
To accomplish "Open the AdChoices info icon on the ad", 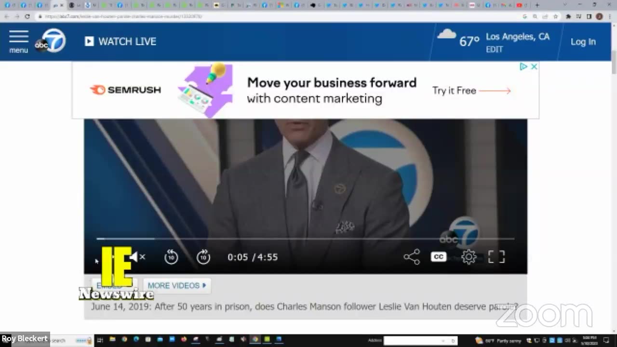I will pos(523,67).
